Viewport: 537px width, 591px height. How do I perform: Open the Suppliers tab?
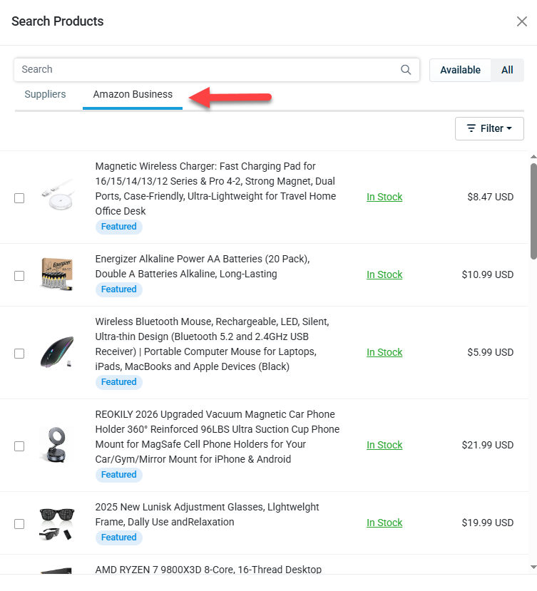(45, 94)
